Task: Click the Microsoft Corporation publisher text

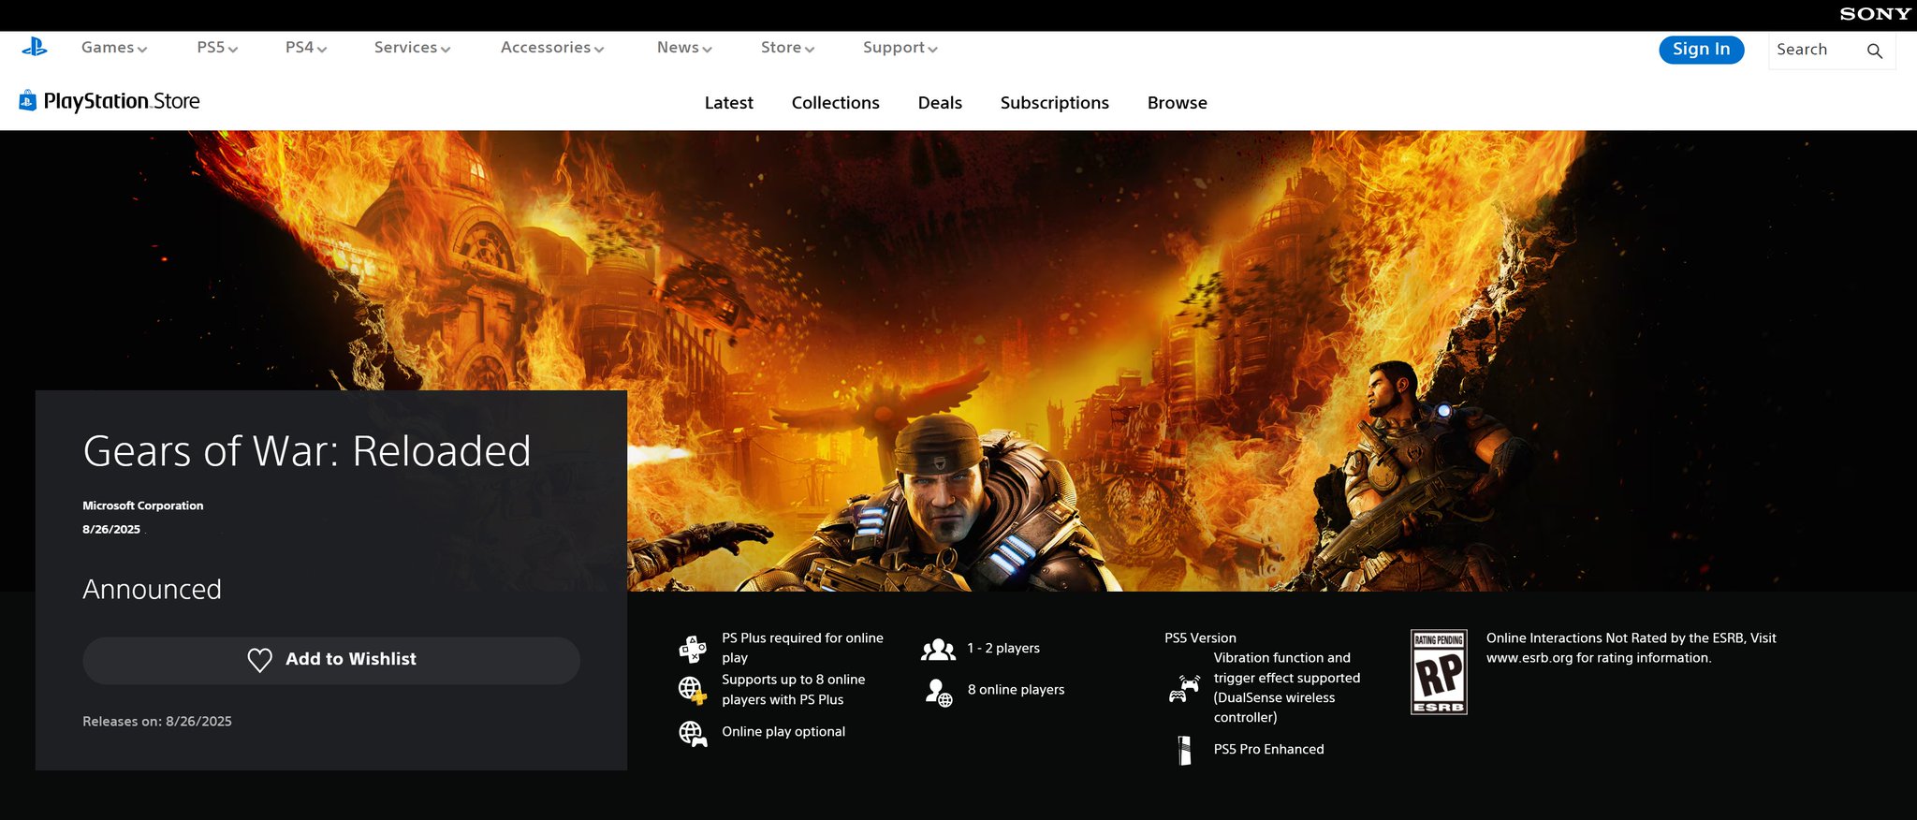Action: [x=142, y=505]
